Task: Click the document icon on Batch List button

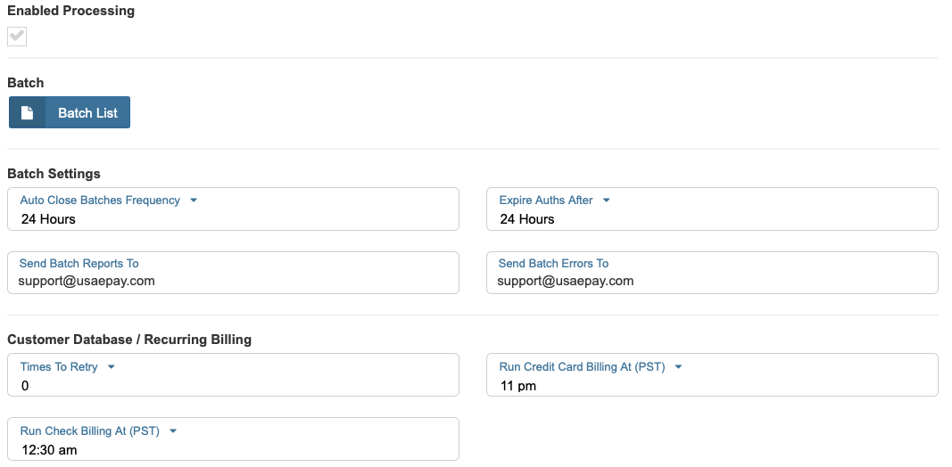Action: coord(27,113)
